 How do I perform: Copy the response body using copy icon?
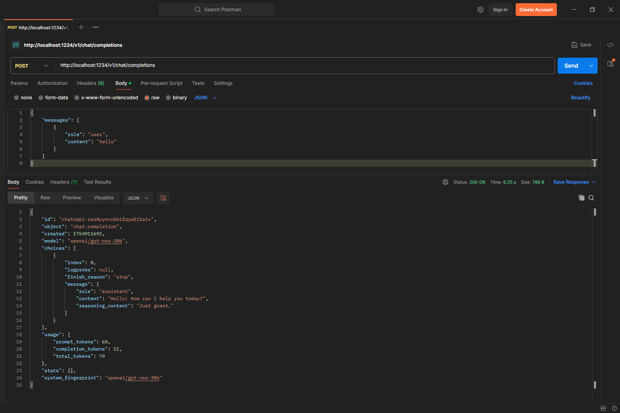[582, 197]
